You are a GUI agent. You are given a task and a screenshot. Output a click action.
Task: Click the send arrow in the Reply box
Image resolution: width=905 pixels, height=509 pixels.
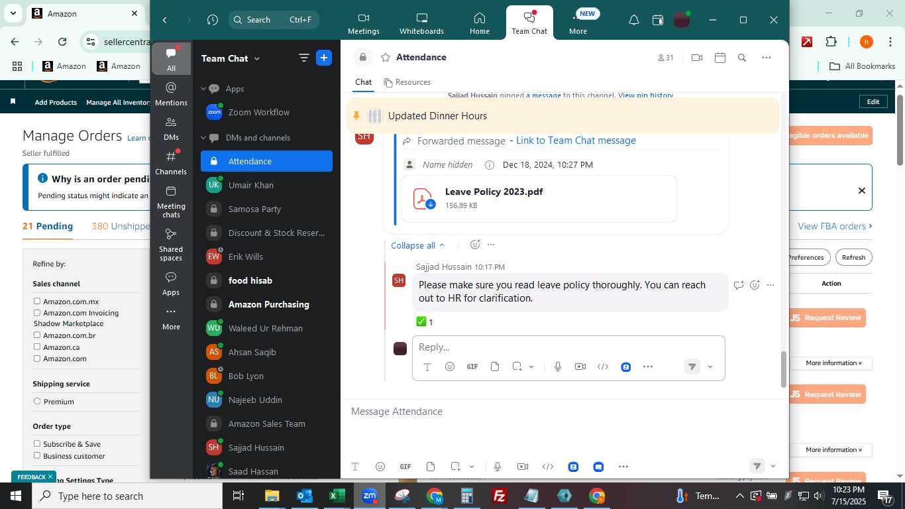tap(692, 367)
